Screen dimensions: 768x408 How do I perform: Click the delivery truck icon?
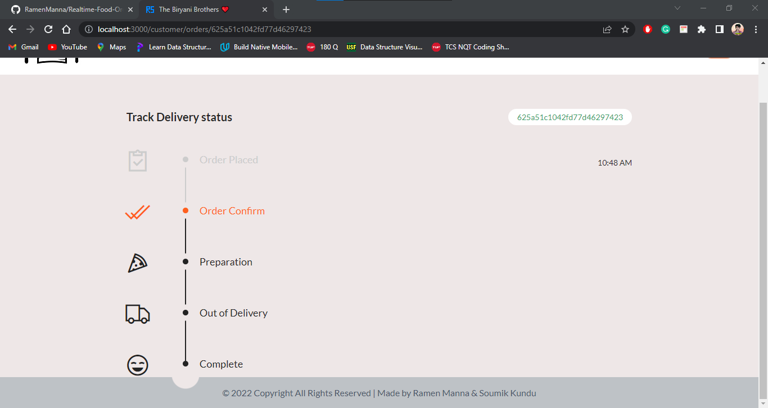[138, 314]
